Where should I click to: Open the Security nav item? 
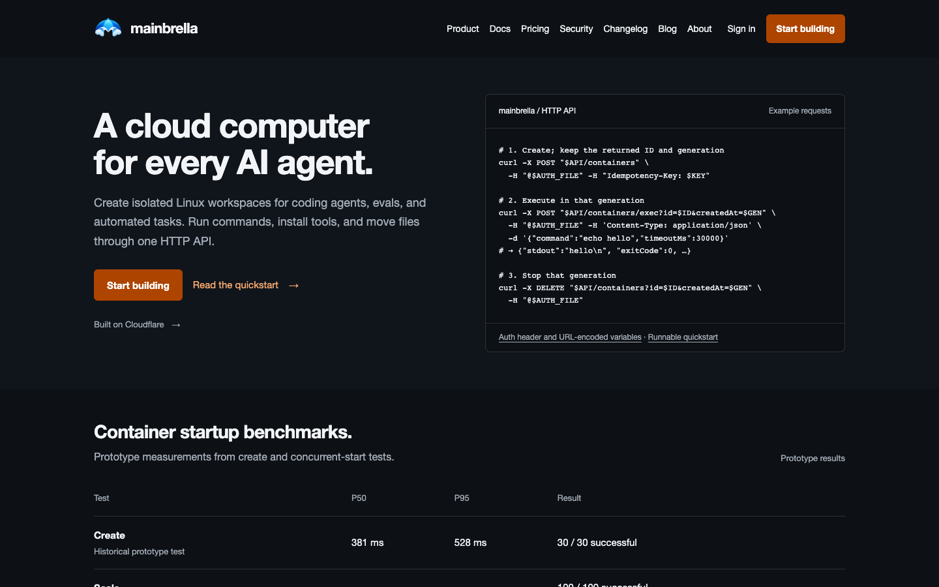tap(576, 29)
